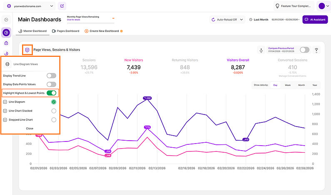Click the mailbox icon in sidebar

pos(7,43)
